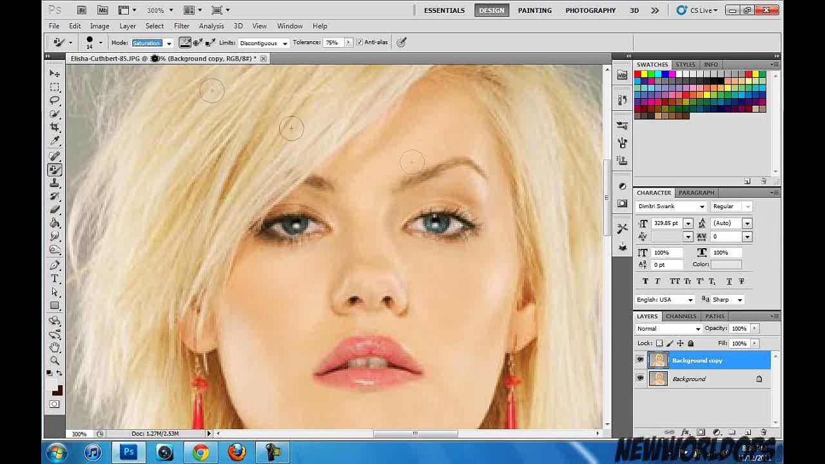The height and width of the screenshot is (464, 825).
Task: Switch to the Styles tab
Action: 685,64
